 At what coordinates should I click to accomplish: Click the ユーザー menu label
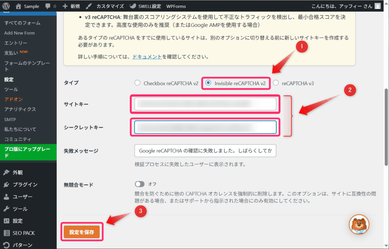[22, 197]
